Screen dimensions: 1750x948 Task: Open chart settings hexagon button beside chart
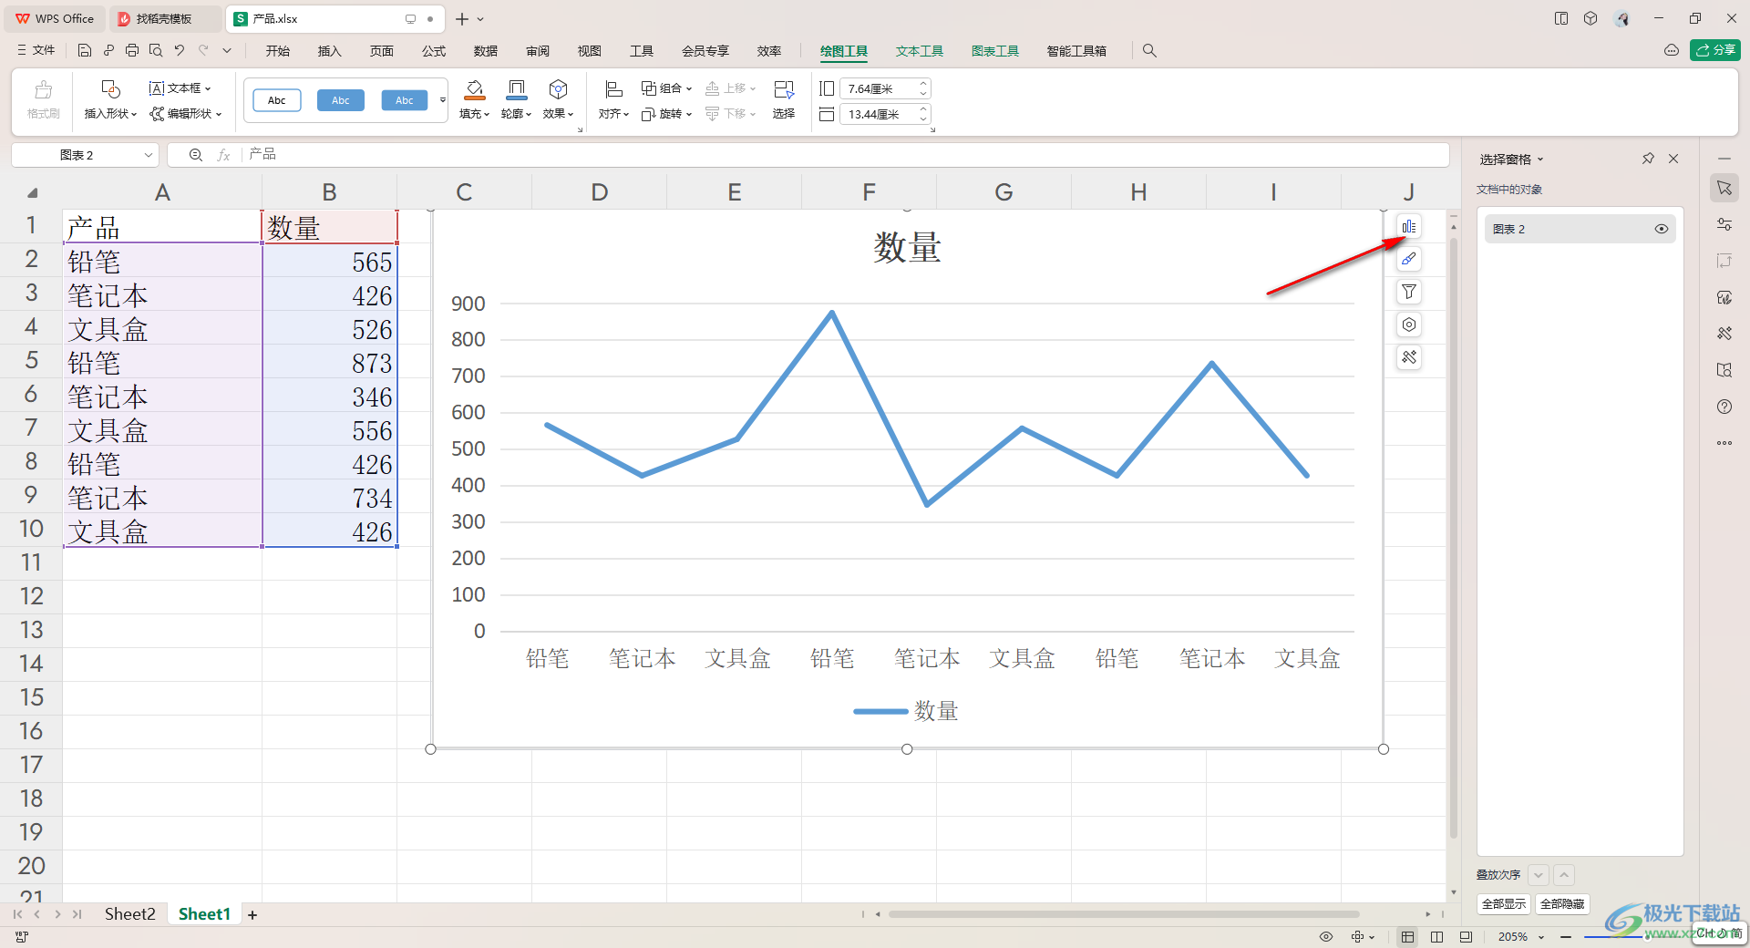point(1409,325)
